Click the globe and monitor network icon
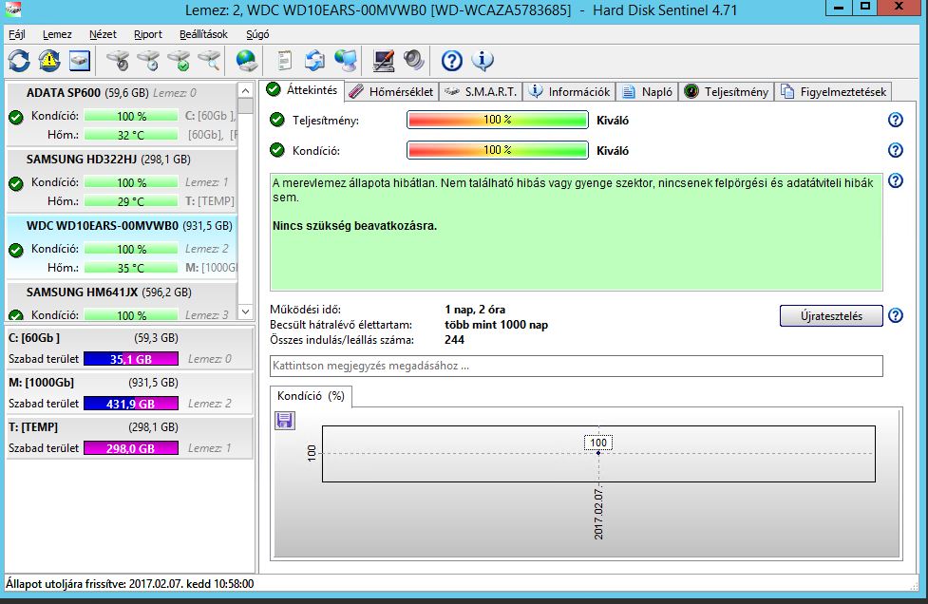928x604 pixels. pos(346,61)
